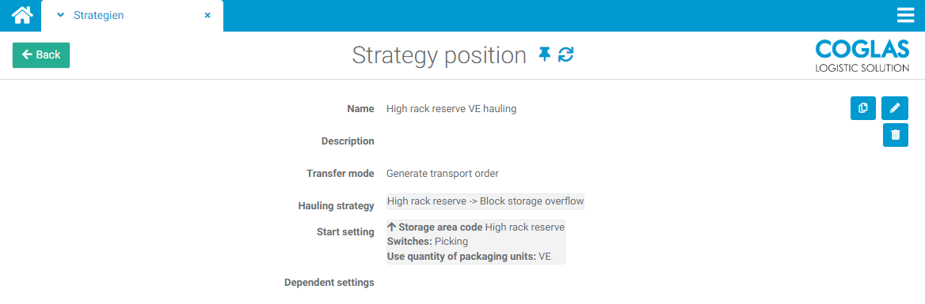Select the name value High rack reserve VE hauling

451,109
